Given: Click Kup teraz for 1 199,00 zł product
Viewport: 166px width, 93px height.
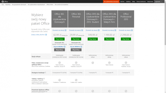Looking at the screenshot, I should 109,39.
